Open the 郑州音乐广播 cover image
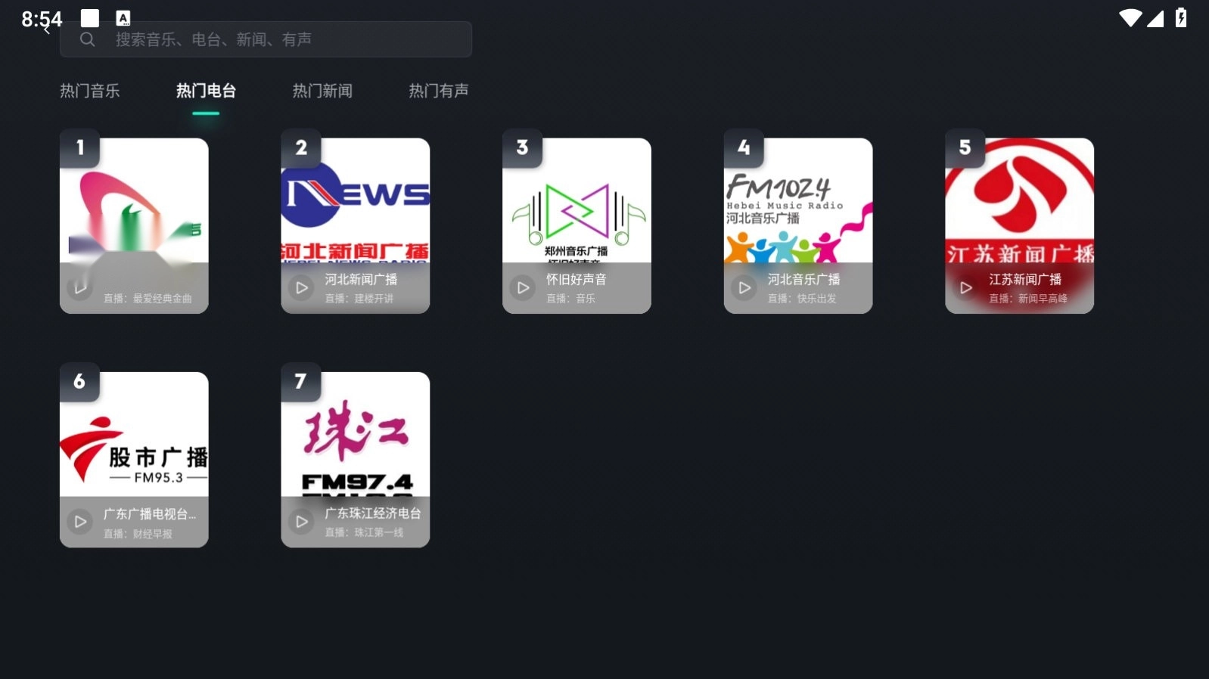 [x=577, y=200]
